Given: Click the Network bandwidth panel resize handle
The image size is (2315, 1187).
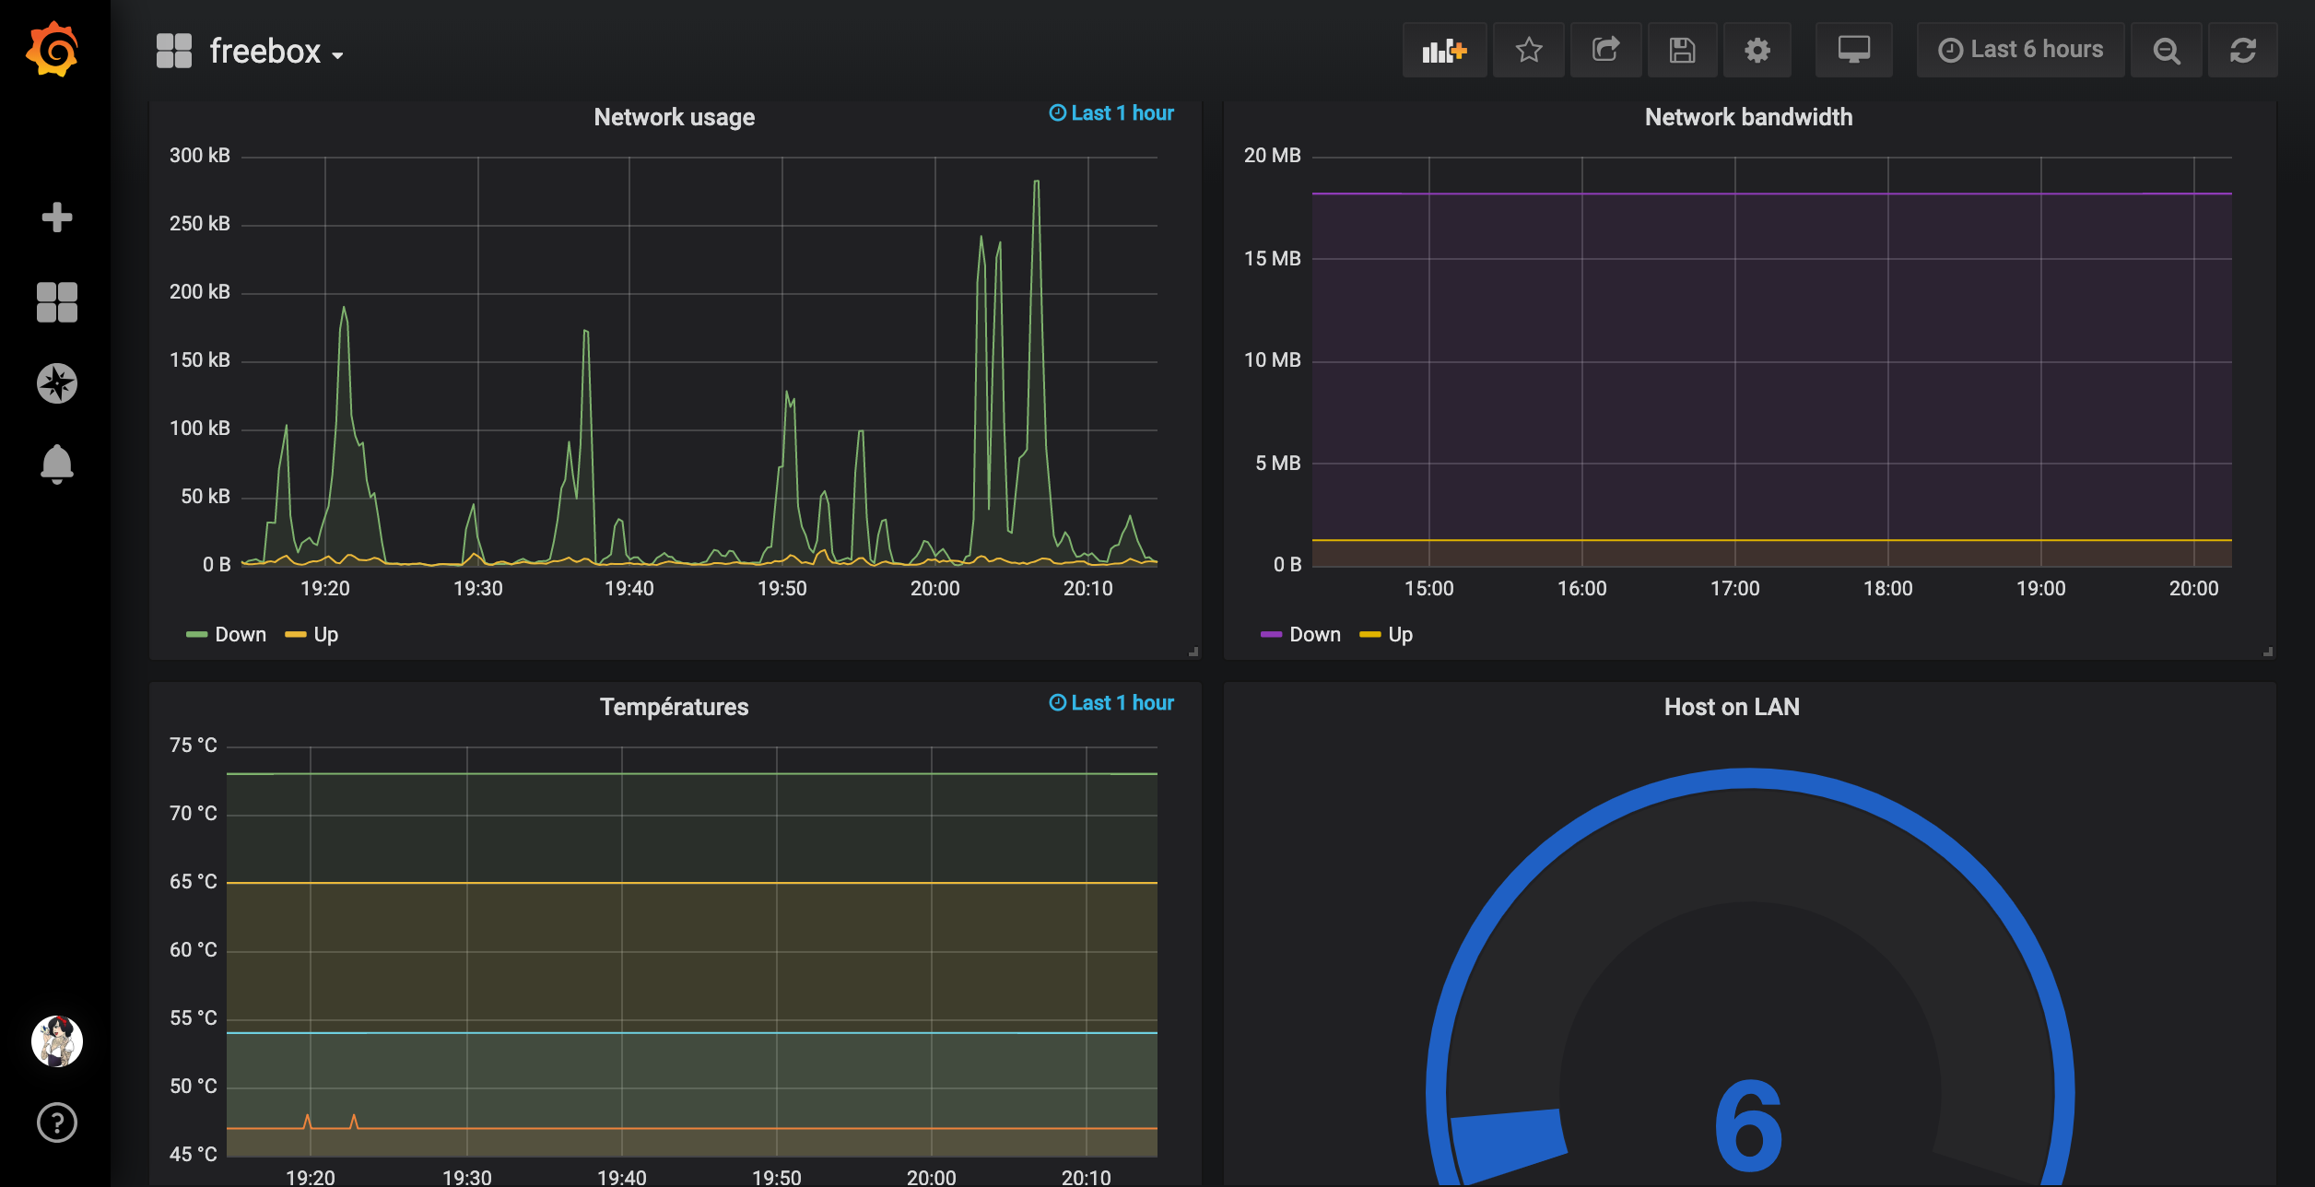Looking at the screenshot, I should 2268,652.
